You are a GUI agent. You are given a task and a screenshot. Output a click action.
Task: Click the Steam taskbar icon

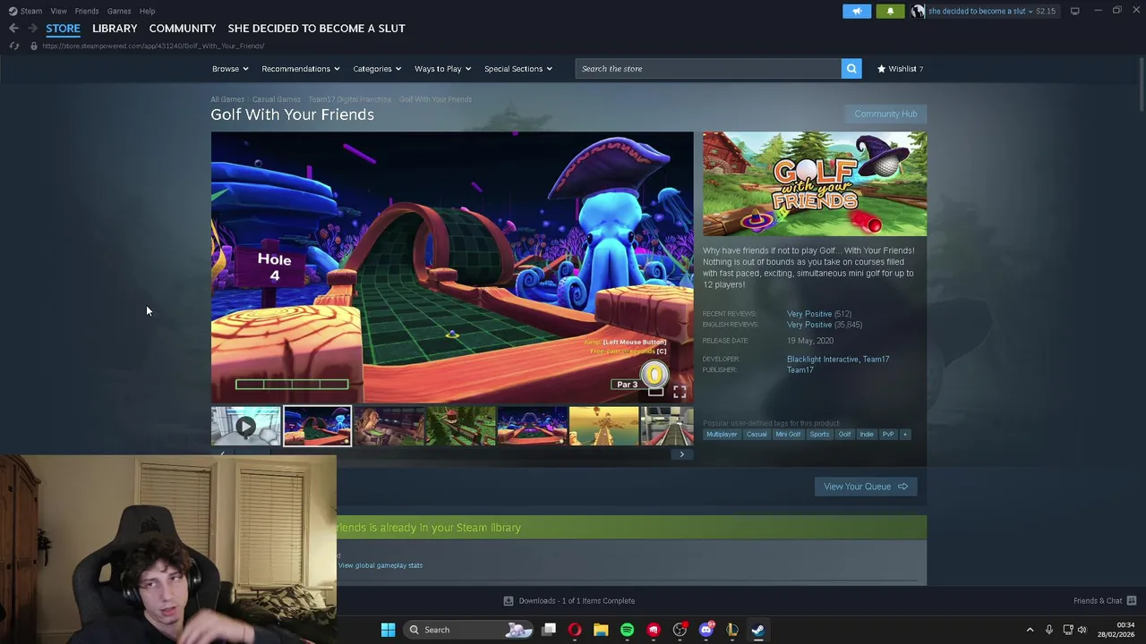pos(757,630)
